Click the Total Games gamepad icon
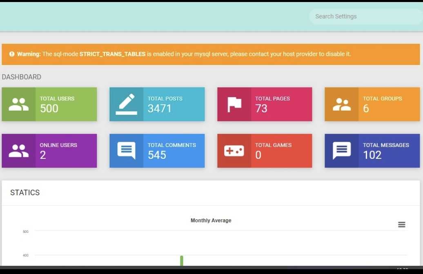Image resolution: width=423 pixels, height=274 pixels. [x=234, y=151]
